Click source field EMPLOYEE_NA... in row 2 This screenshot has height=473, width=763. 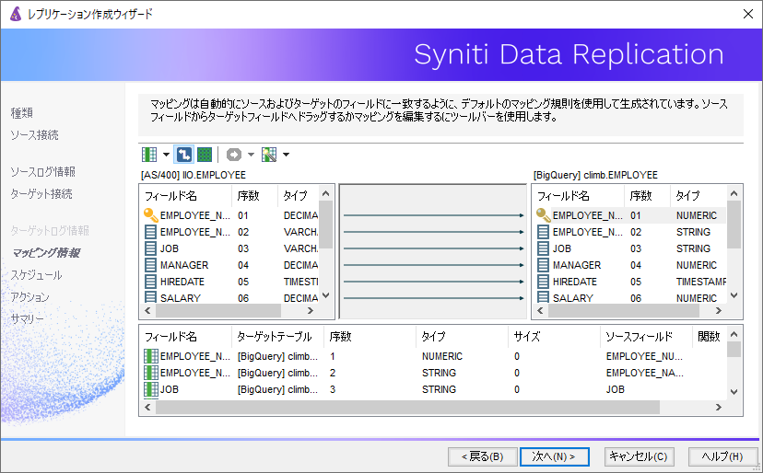point(644,373)
